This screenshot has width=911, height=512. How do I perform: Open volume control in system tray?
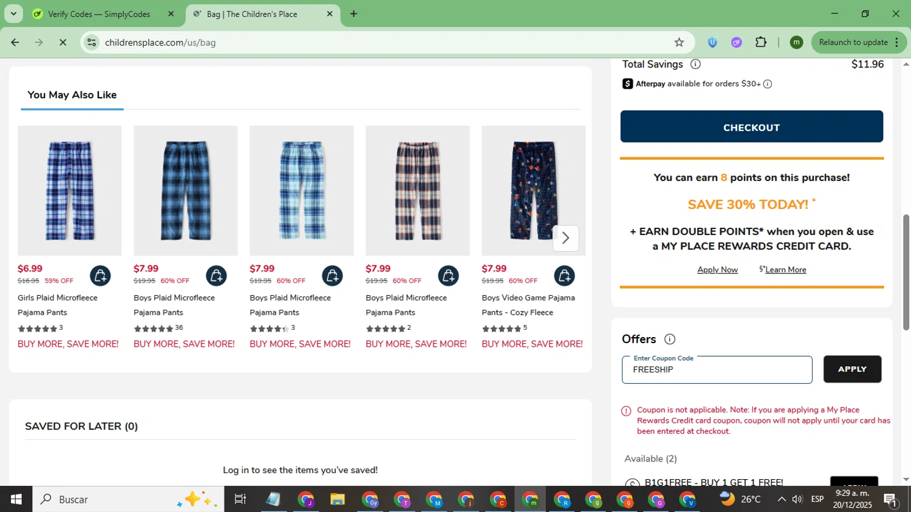point(797,499)
